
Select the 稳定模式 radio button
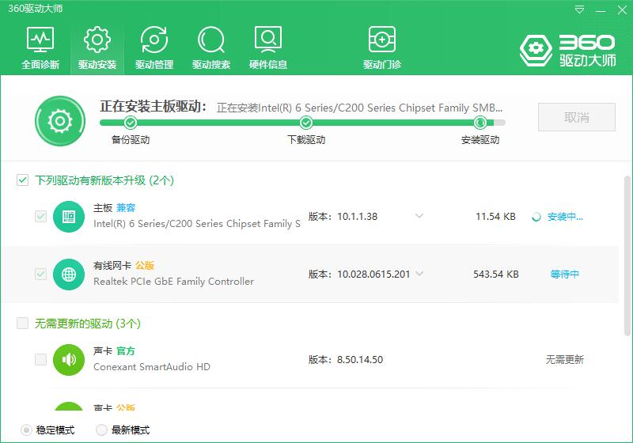26,430
